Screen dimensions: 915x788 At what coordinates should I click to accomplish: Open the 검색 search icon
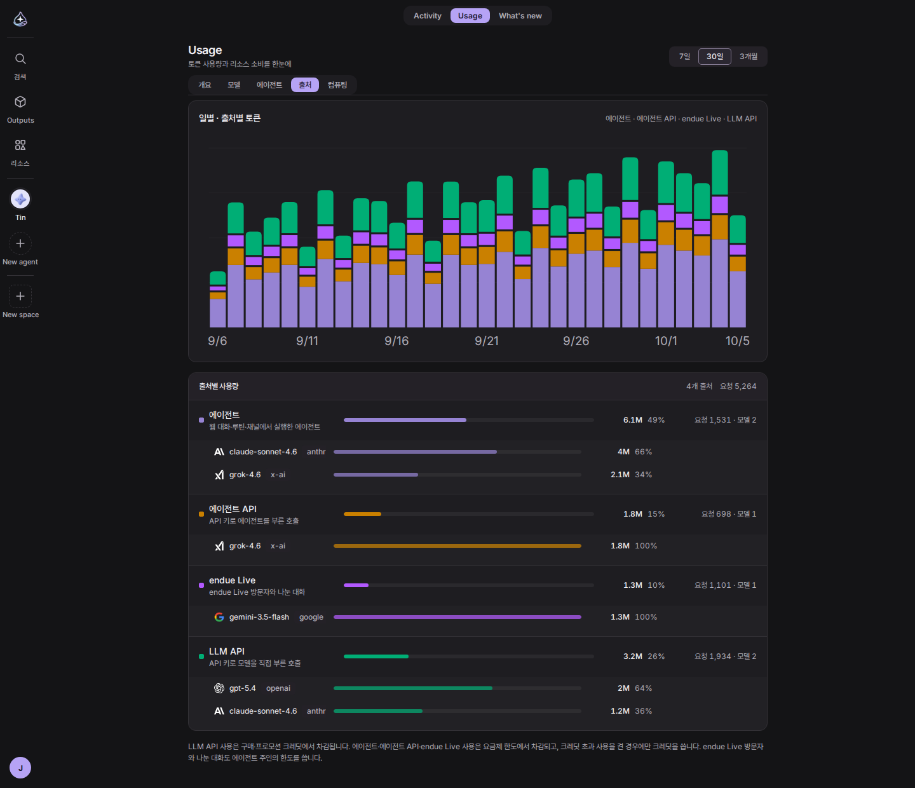tap(20, 59)
